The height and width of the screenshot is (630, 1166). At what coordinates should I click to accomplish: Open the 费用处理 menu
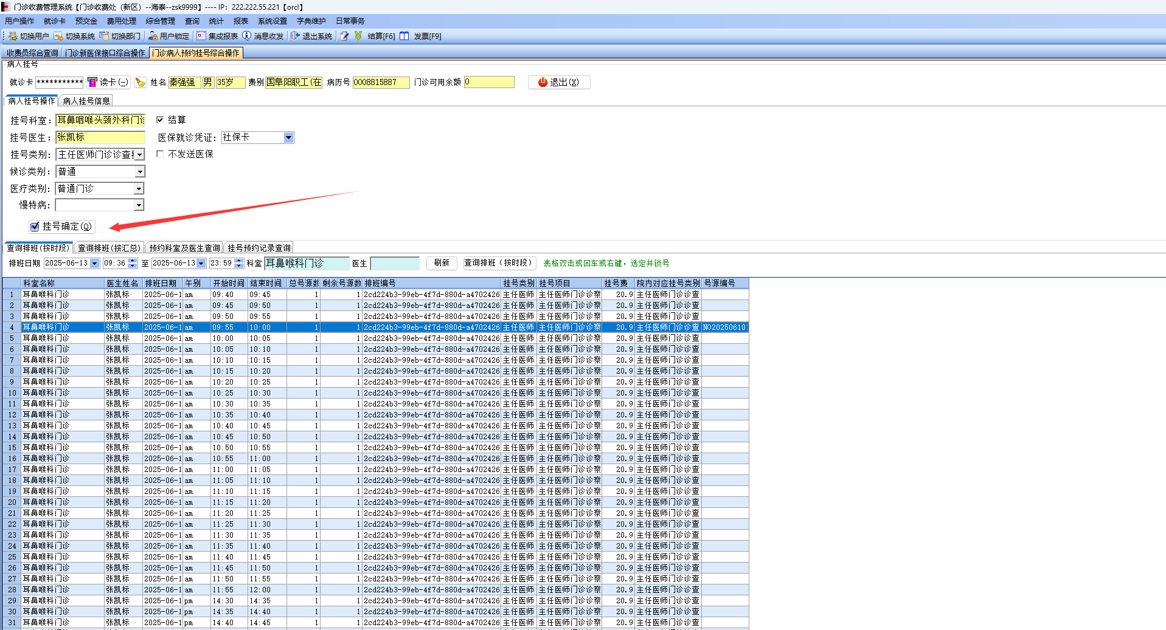121,21
